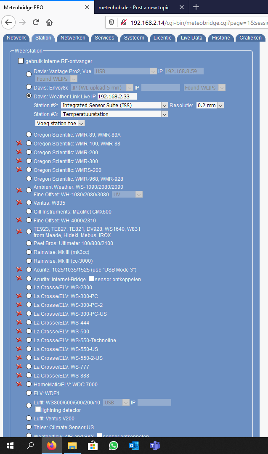Screen dimensions: 268x454
Task: Click Envoy8x IP input field
Action: pyautogui.click(x=161, y=87)
